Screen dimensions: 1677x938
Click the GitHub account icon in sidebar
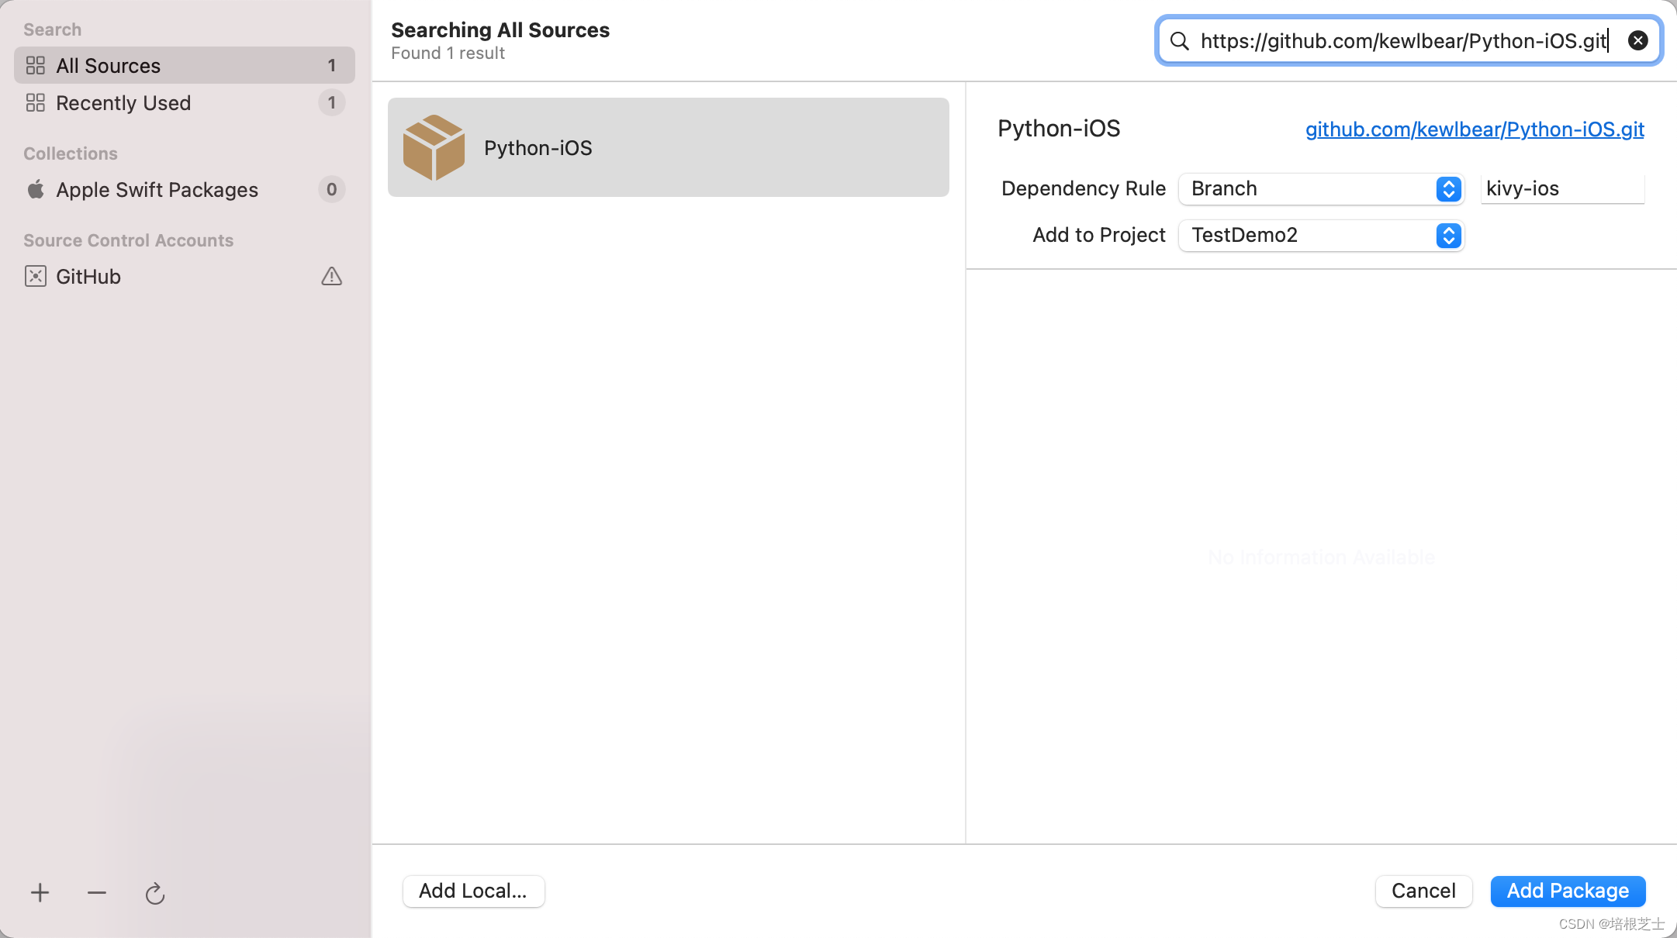point(36,277)
